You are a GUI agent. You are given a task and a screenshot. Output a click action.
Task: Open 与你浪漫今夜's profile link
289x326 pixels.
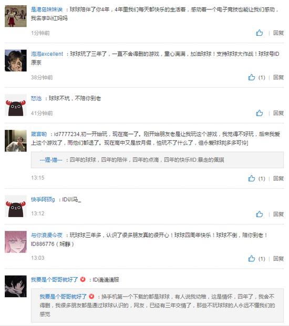47,235
